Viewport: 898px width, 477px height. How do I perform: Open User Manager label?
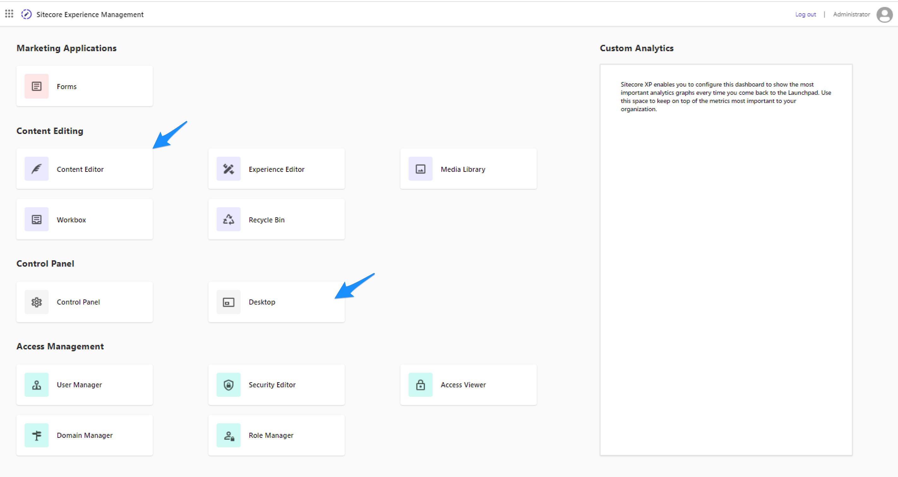click(x=80, y=384)
